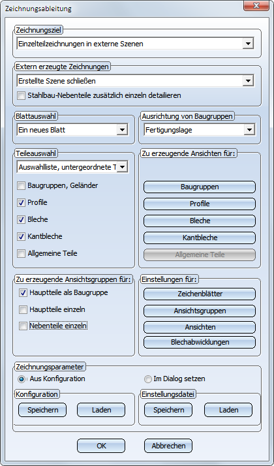Select the Aus Konfiguration radio button
274x466 pixels.
22,379
